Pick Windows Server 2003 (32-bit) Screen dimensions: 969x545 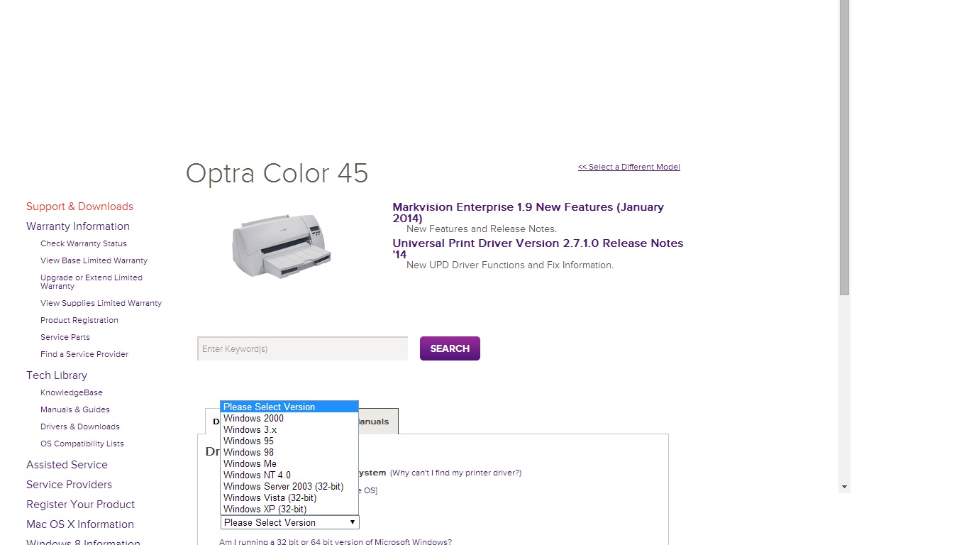pos(289,486)
